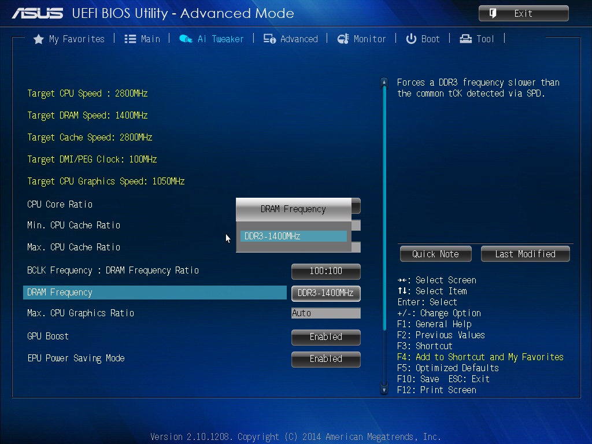Click Target CPU Graphics Speed: 1050MHz text
The width and height of the screenshot is (592, 444).
(106, 181)
